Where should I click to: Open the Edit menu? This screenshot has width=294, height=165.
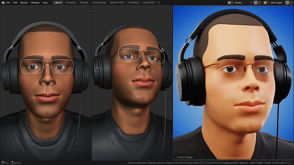[x=15, y=3]
